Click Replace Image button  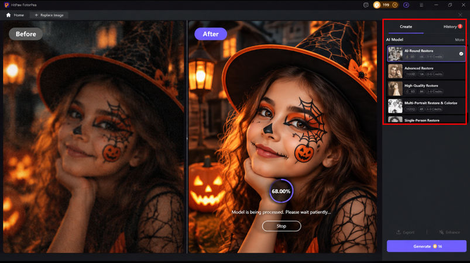click(49, 15)
